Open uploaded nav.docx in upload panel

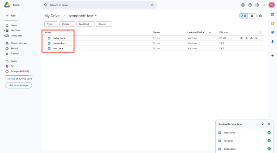(244, 141)
